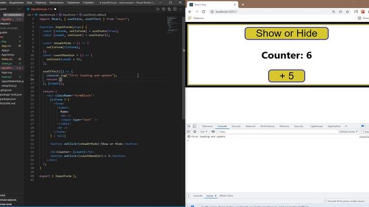Create live expression with eye icon
The height and width of the screenshot is (207, 369).
point(213,132)
